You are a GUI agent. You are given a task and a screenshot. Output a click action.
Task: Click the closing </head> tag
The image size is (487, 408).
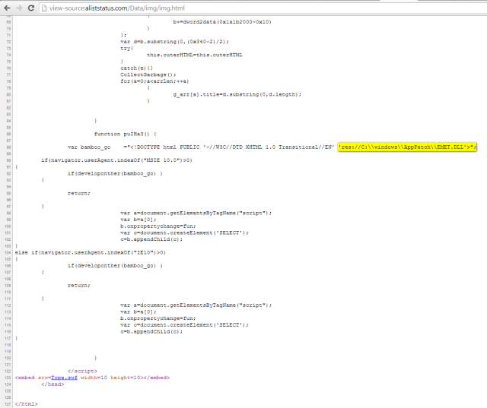[x=53, y=384]
